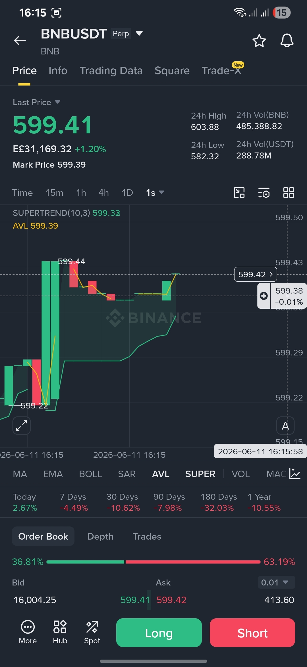The height and width of the screenshot is (667, 307).
Task: Tap the crosshair plus icon on the price label
Action: pyautogui.click(x=264, y=296)
